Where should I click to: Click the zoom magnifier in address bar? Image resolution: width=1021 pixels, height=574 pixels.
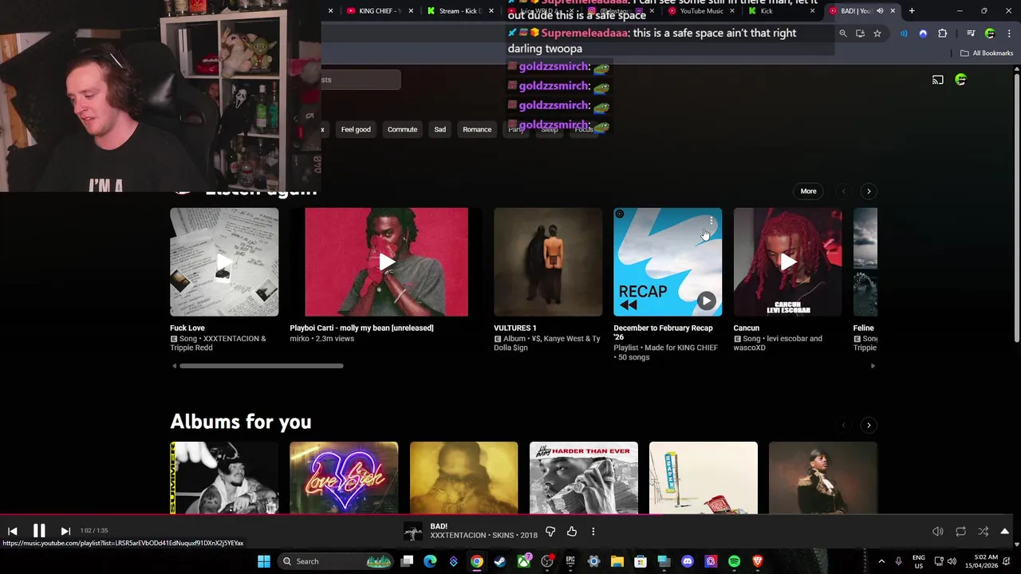[x=842, y=33]
